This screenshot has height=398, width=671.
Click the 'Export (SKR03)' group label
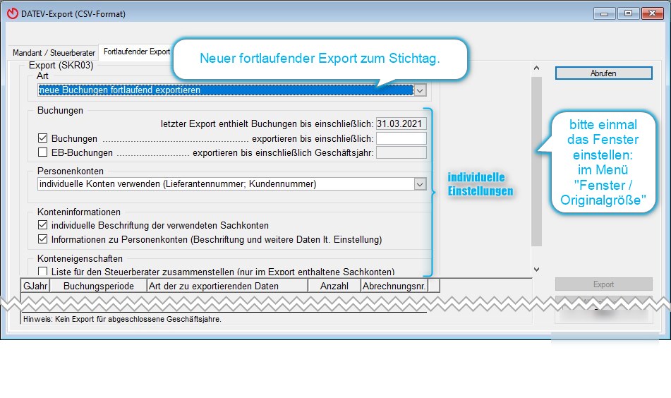click(61, 65)
